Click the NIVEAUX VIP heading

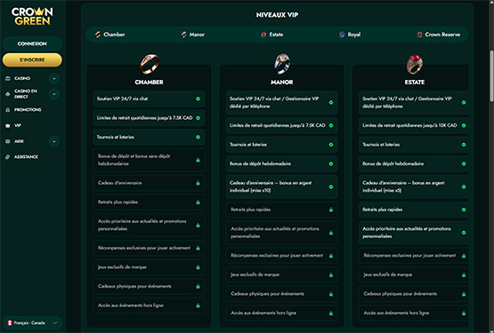[277, 15]
